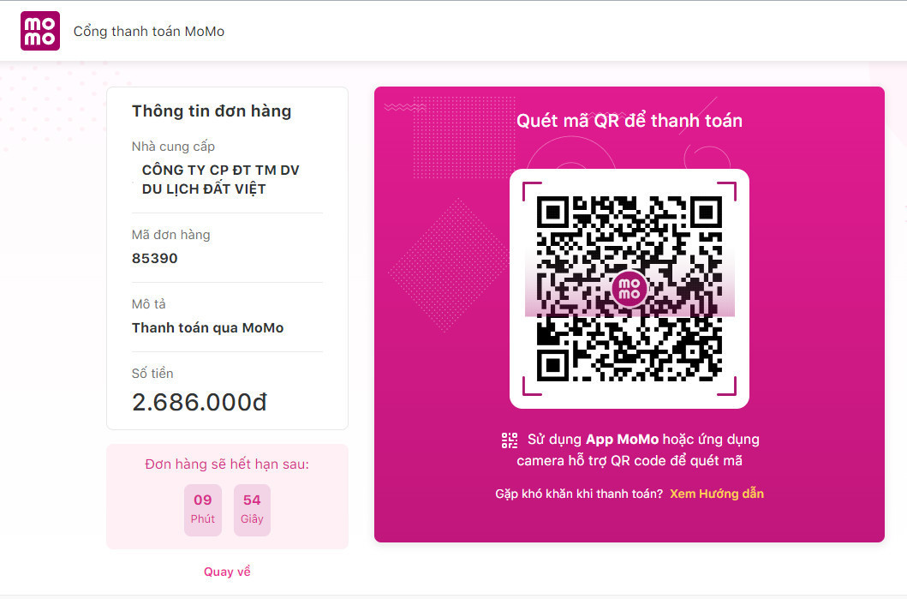This screenshot has width=907, height=599.
Task: Click the amount 2.686.000đ
Action: (x=200, y=402)
